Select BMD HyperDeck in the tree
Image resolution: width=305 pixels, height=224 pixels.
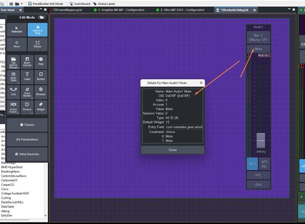click(x=12, y=167)
